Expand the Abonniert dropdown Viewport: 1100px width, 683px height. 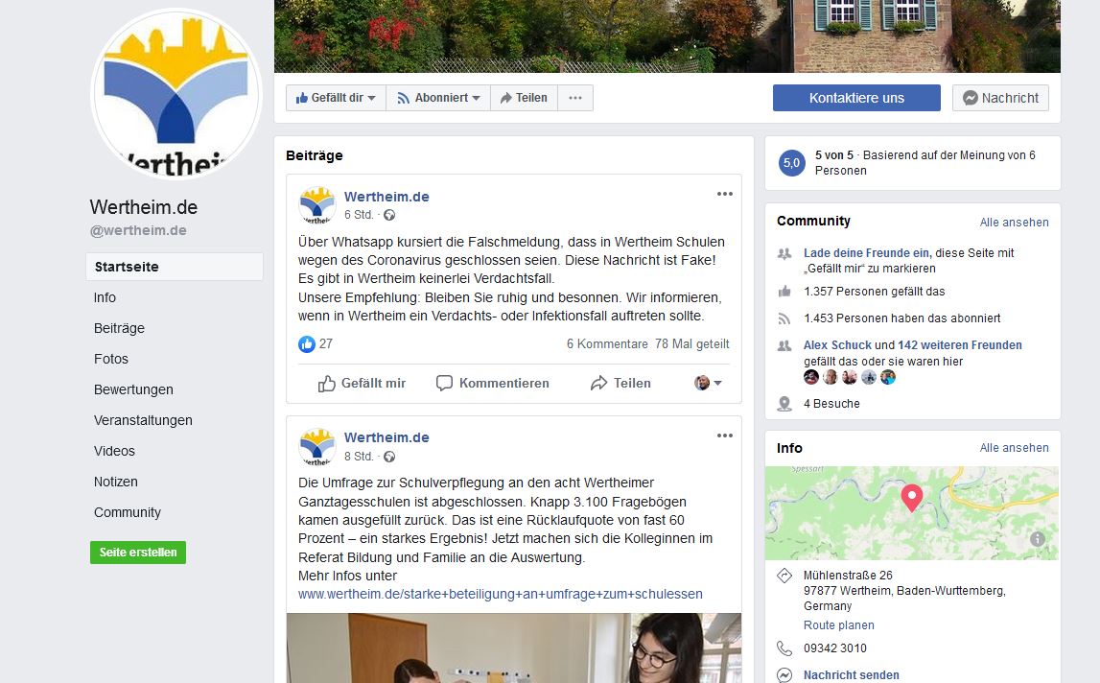tap(438, 98)
